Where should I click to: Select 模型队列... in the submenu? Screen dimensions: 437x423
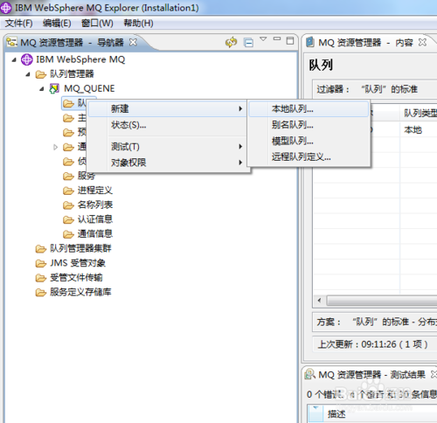309,141
